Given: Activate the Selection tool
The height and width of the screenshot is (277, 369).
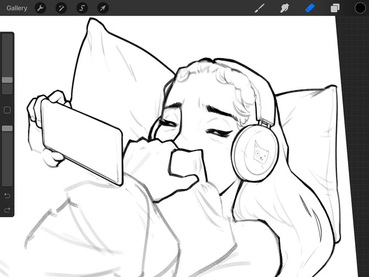Looking at the screenshot, I should [x=82, y=8].
